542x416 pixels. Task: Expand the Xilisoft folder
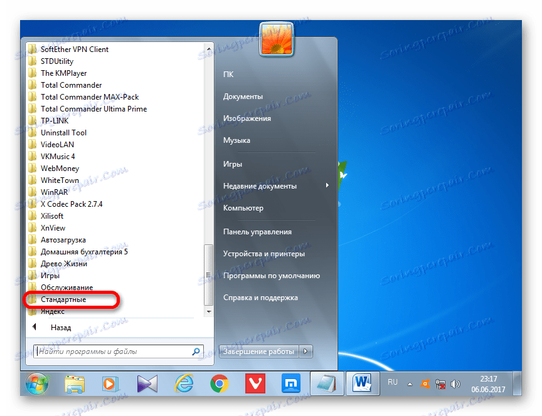[x=52, y=216]
